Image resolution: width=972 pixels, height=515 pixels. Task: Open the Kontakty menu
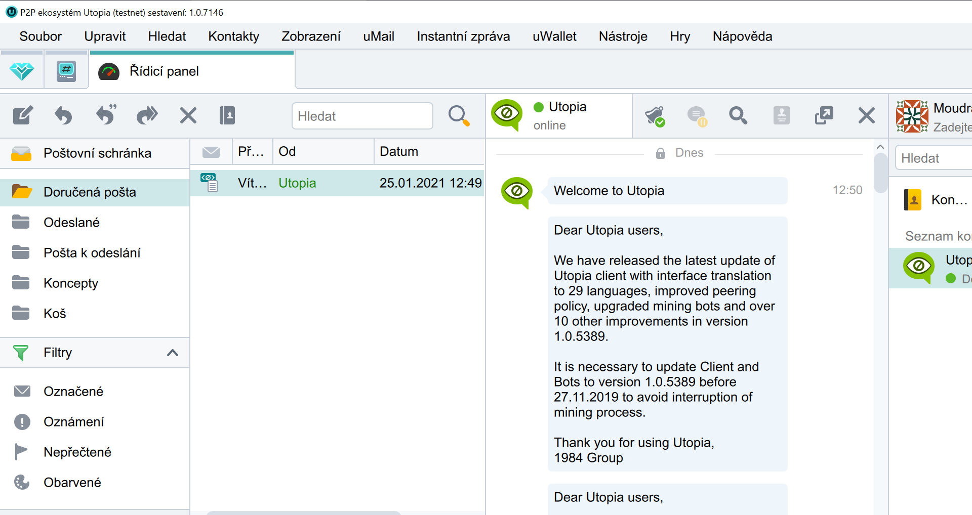pos(233,36)
